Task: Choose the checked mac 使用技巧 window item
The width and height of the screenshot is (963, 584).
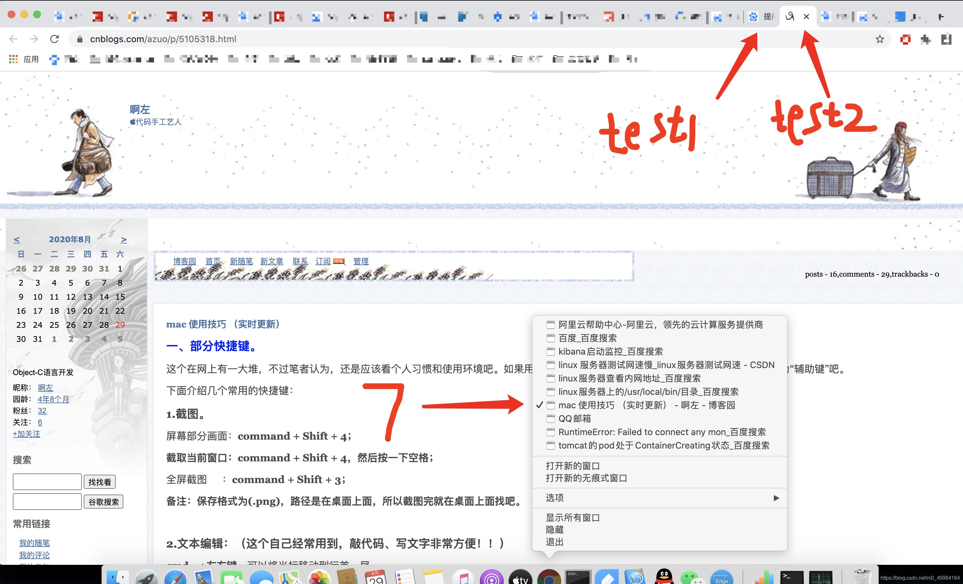Action: click(x=646, y=405)
